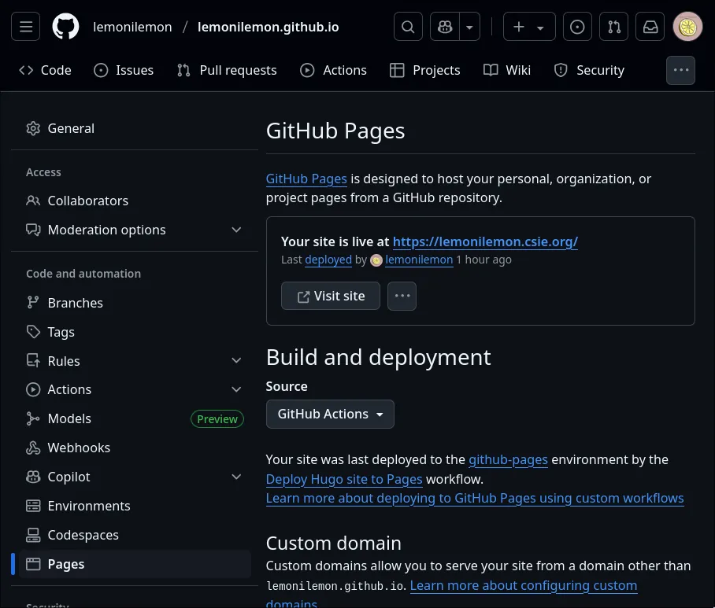715x608 pixels.
Task: Open Collaborators settings in sidebar
Action: pyautogui.click(x=134, y=201)
